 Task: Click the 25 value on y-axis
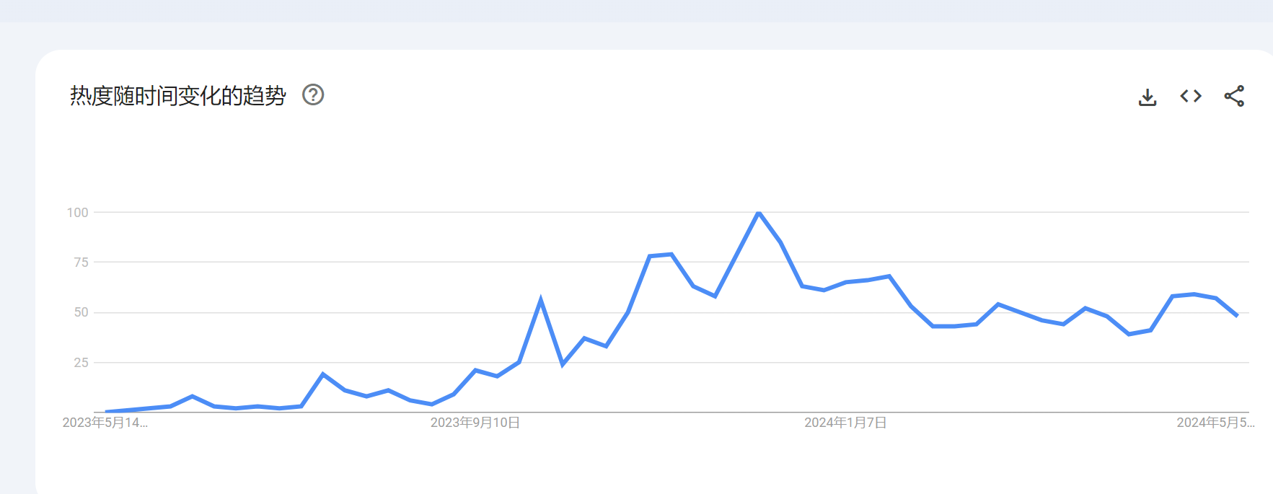click(x=82, y=363)
